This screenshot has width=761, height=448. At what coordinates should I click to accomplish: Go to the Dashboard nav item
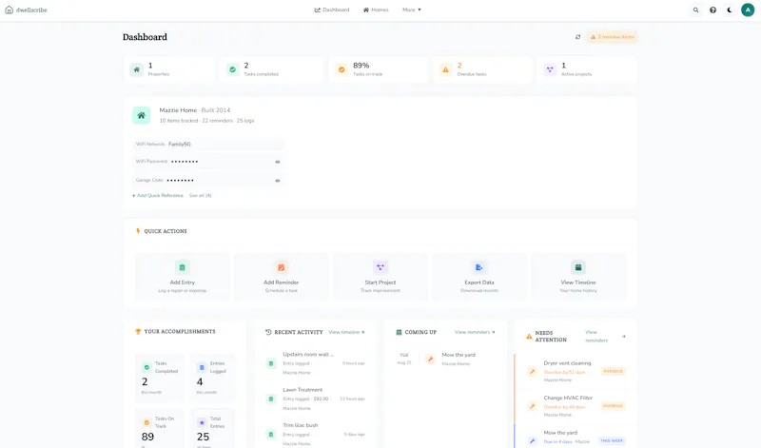coord(332,10)
